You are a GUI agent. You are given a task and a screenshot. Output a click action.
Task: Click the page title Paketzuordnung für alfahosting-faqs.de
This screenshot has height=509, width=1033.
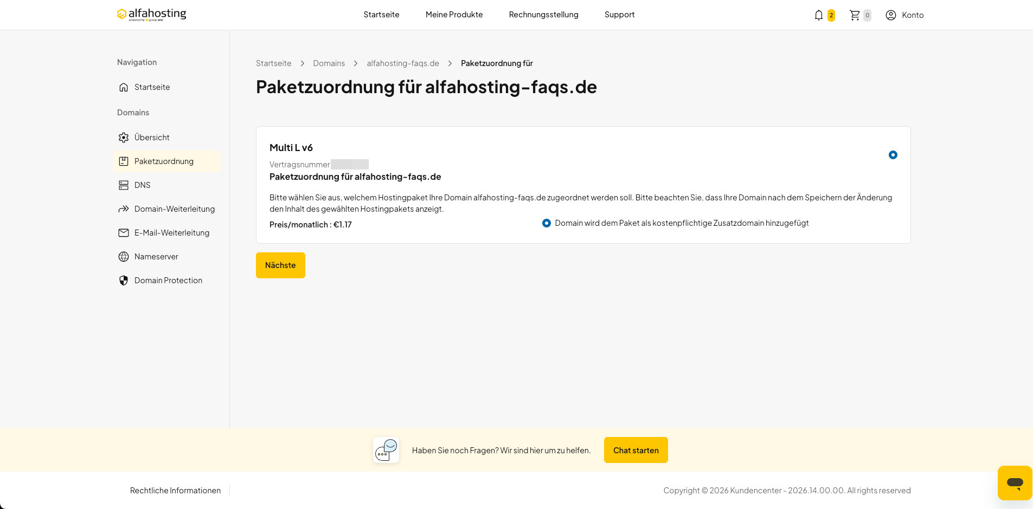[426, 87]
